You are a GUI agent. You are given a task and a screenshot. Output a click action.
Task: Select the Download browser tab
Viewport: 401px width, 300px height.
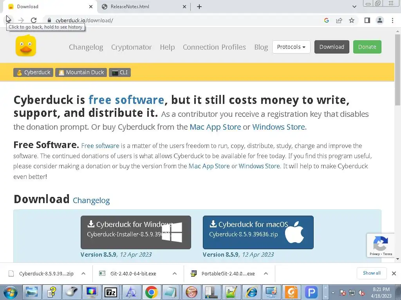(x=50, y=7)
